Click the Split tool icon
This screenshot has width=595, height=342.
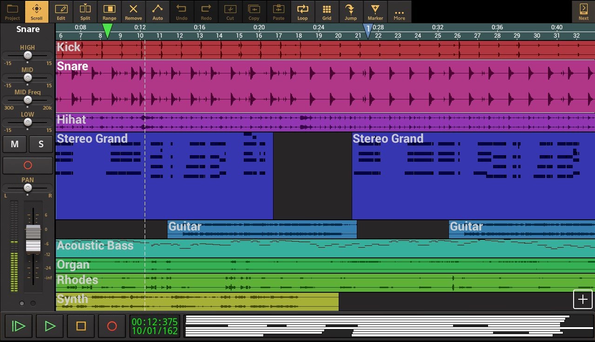click(x=85, y=12)
